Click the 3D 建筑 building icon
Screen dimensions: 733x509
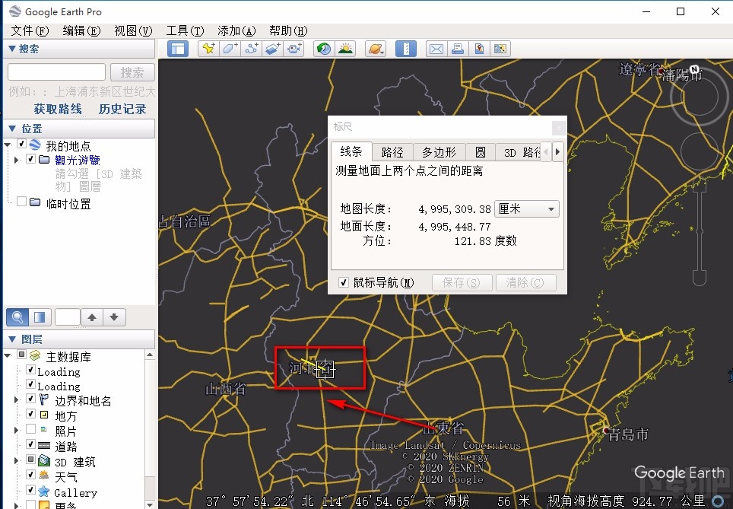click(44, 461)
